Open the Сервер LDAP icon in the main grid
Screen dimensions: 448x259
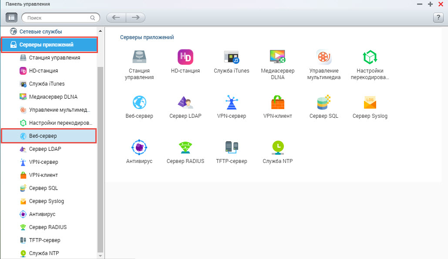coord(185,103)
